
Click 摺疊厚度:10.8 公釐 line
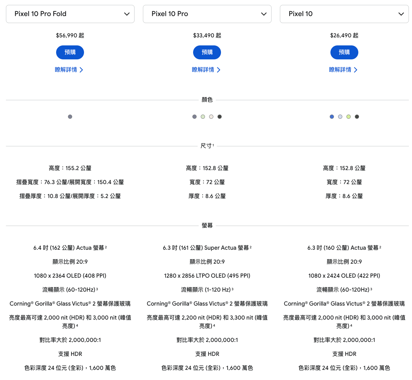[70, 196]
